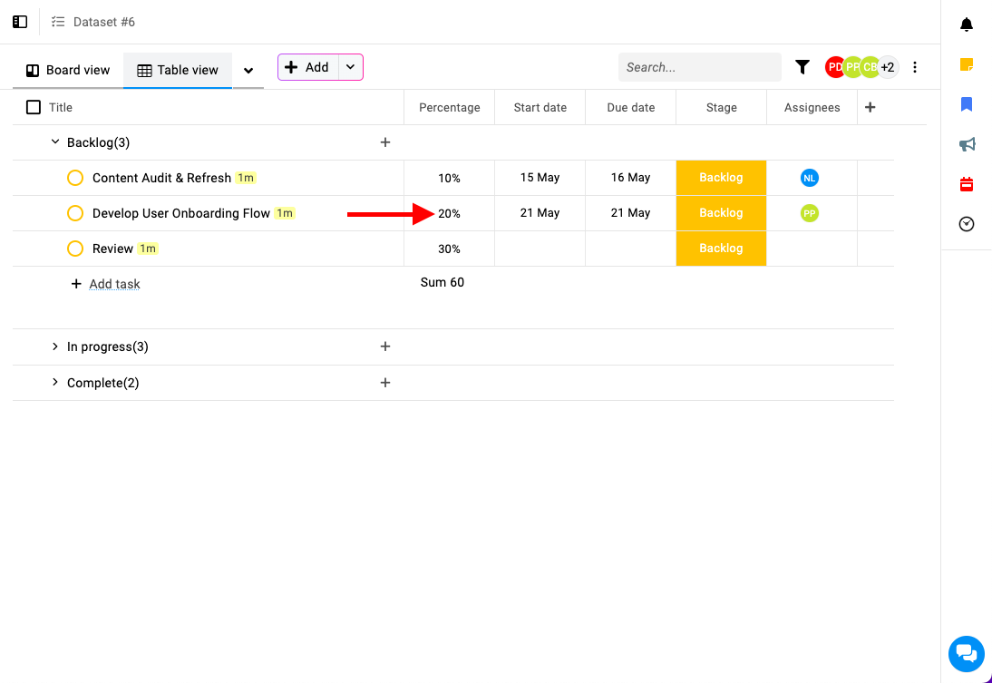Click the CB member avatar in header
The width and height of the screenshot is (992, 683).
tap(870, 67)
